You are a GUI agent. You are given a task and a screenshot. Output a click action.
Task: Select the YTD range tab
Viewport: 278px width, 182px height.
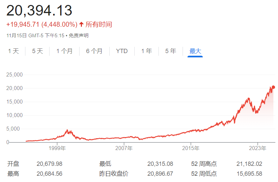(x=122, y=51)
